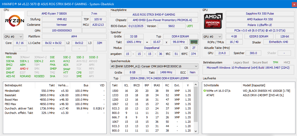Click the 7 nm process field
Image resolution: width=297 pixels, height=136 pixels.
pos(94,14)
